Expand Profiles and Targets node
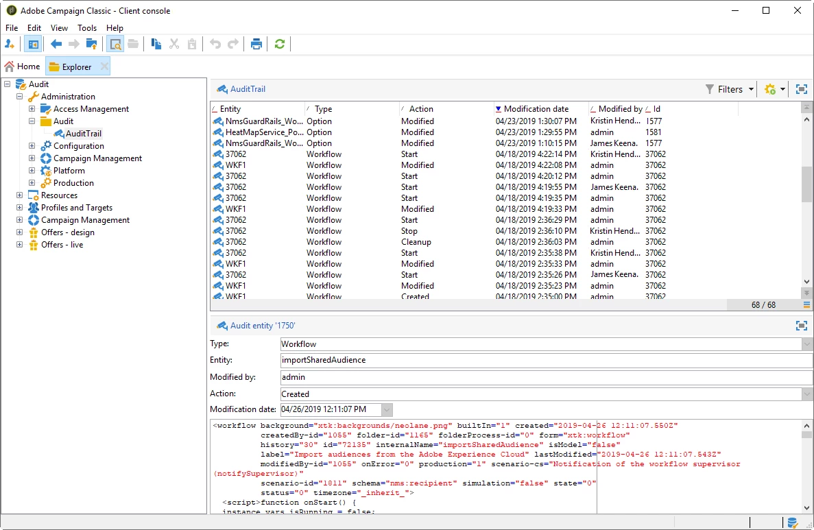814x530 pixels. click(x=20, y=208)
